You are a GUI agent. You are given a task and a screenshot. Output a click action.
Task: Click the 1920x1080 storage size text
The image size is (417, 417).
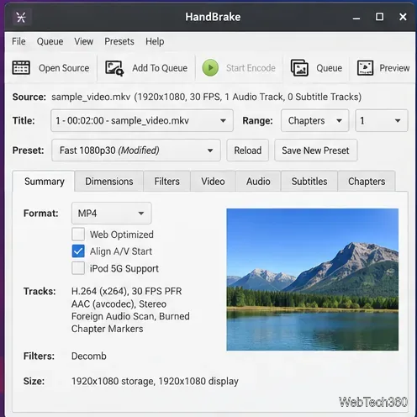pyautogui.click(x=113, y=381)
